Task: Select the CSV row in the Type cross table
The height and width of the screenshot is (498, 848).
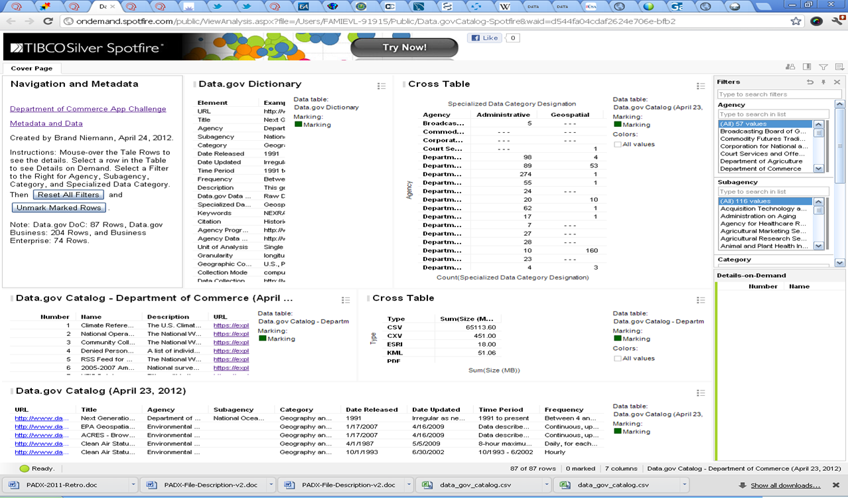Action: tap(442, 327)
